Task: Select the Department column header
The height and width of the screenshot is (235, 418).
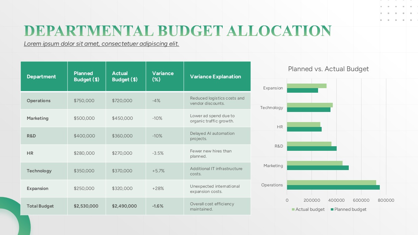Action: [x=44, y=76]
